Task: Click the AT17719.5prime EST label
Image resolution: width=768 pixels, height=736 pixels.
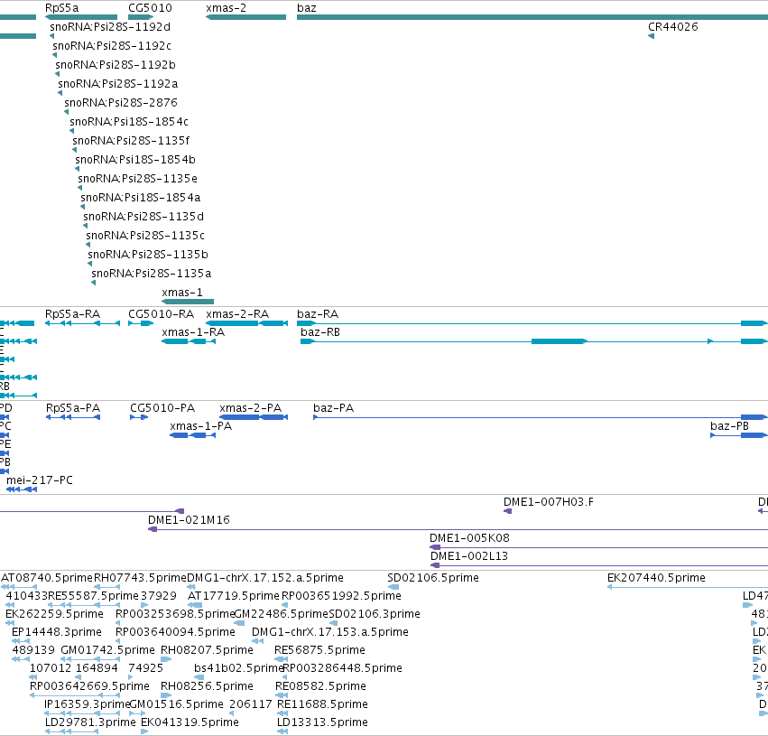Action: (234, 596)
